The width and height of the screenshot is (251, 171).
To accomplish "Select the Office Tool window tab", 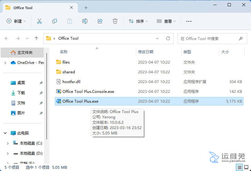I will (38, 8).
